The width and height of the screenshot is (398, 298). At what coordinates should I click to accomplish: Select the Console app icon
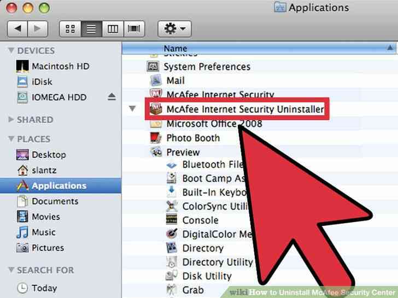pos(172,219)
